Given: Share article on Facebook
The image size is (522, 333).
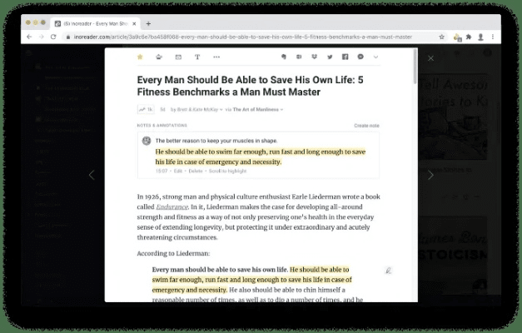Looking at the screenshot, I should pos(345,57).
